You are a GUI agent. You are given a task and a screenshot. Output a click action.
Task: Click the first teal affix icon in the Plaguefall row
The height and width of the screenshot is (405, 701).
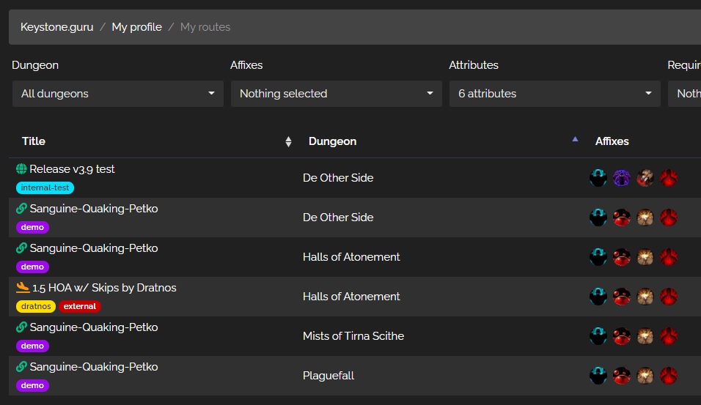(598, 376)
